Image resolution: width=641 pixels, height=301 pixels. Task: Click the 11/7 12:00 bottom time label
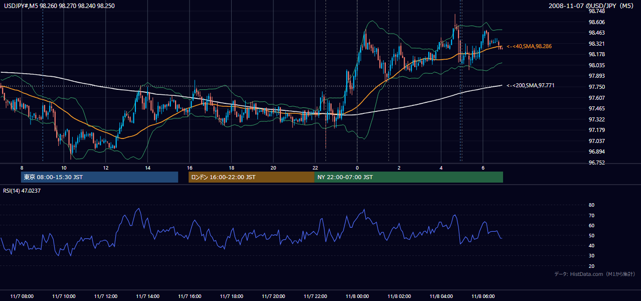click(x=105, y=296)
